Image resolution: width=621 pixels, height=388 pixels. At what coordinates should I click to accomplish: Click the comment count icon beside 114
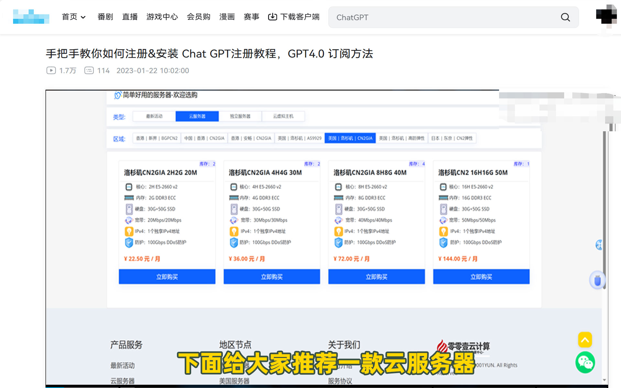click(89, 70)
